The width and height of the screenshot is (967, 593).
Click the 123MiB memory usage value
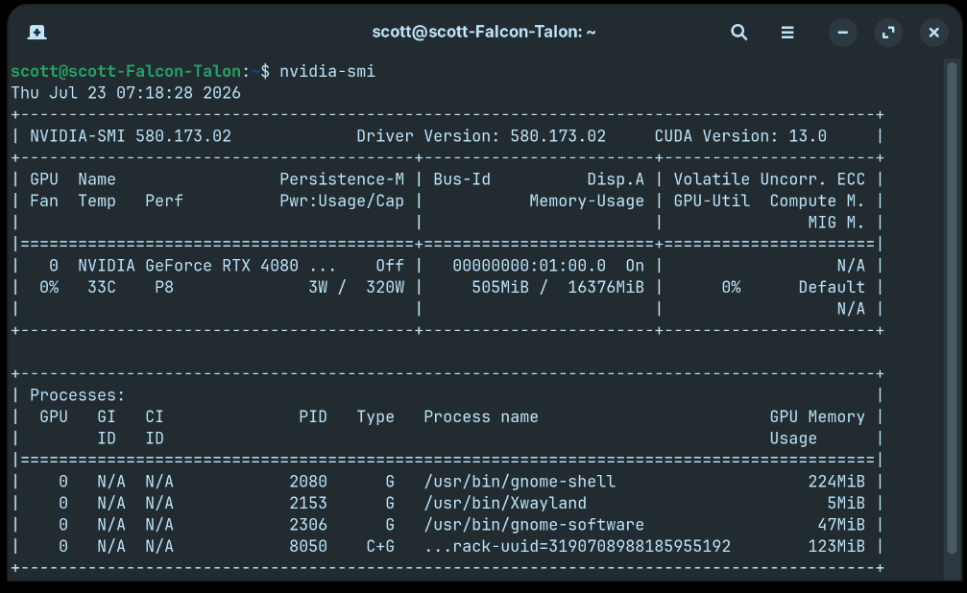pyautogui.click(x=836, y=546)
